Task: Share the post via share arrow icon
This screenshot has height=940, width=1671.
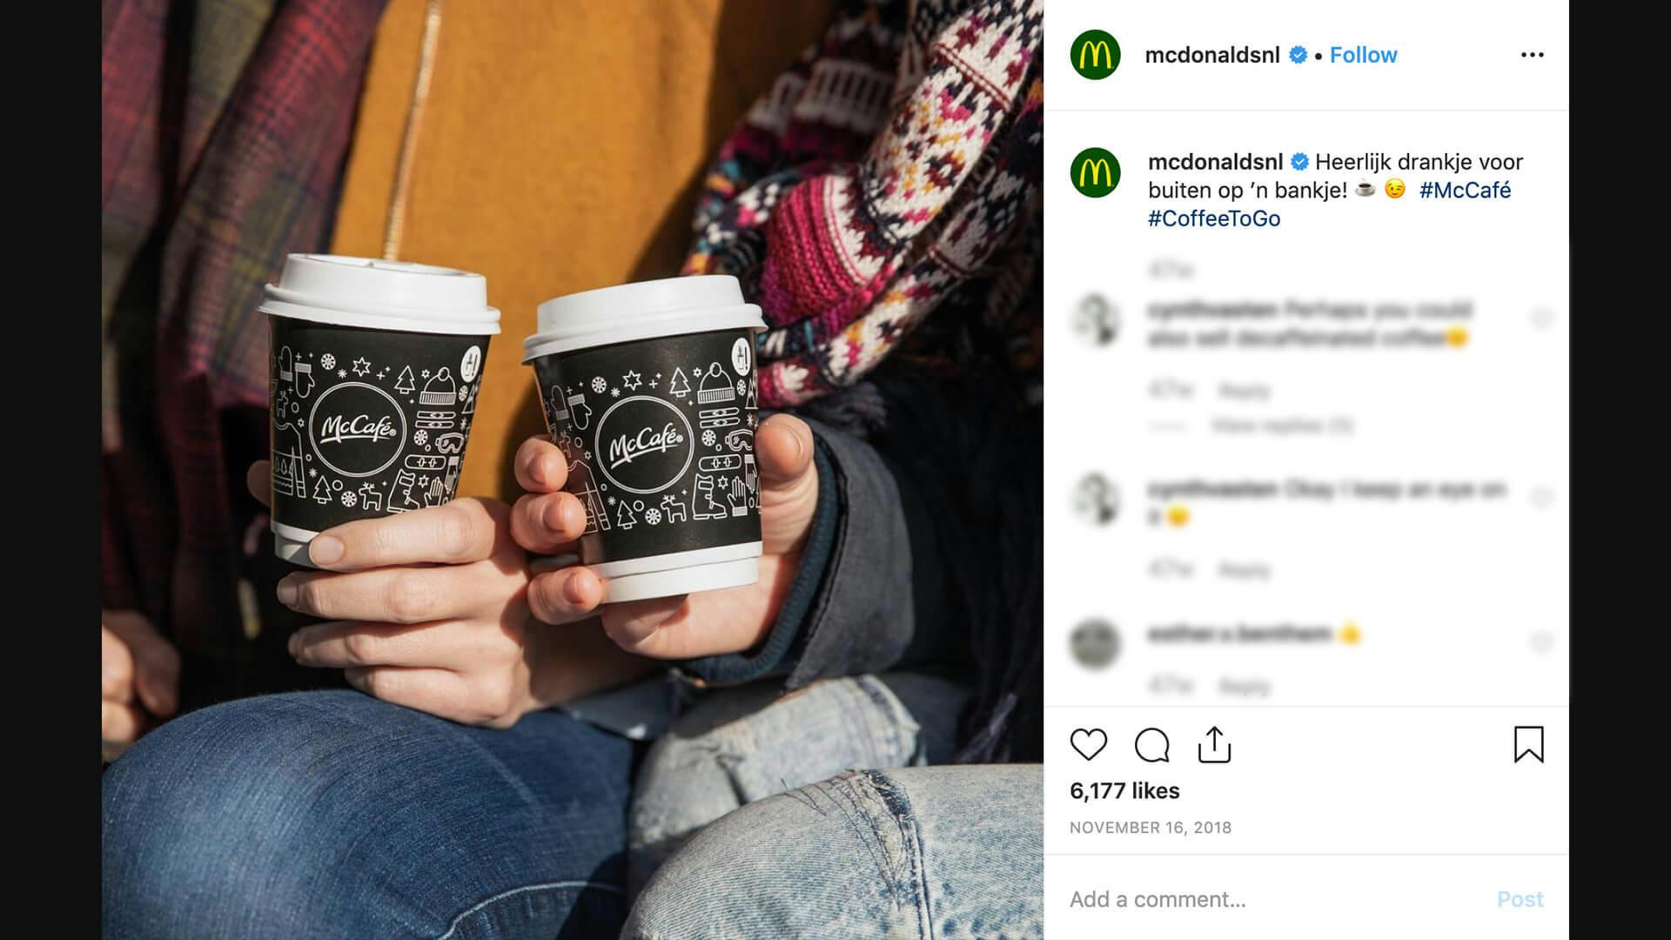Action: (1214, 745)
